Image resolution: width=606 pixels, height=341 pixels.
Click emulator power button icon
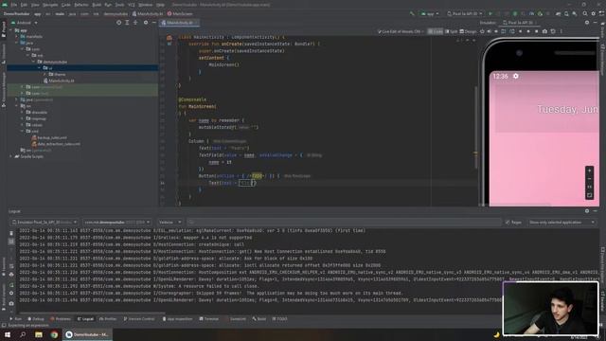pyautogui.click(x=482, y=31)
